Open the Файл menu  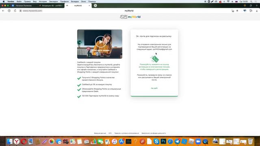pyautogui.click(x=19, y=2)
